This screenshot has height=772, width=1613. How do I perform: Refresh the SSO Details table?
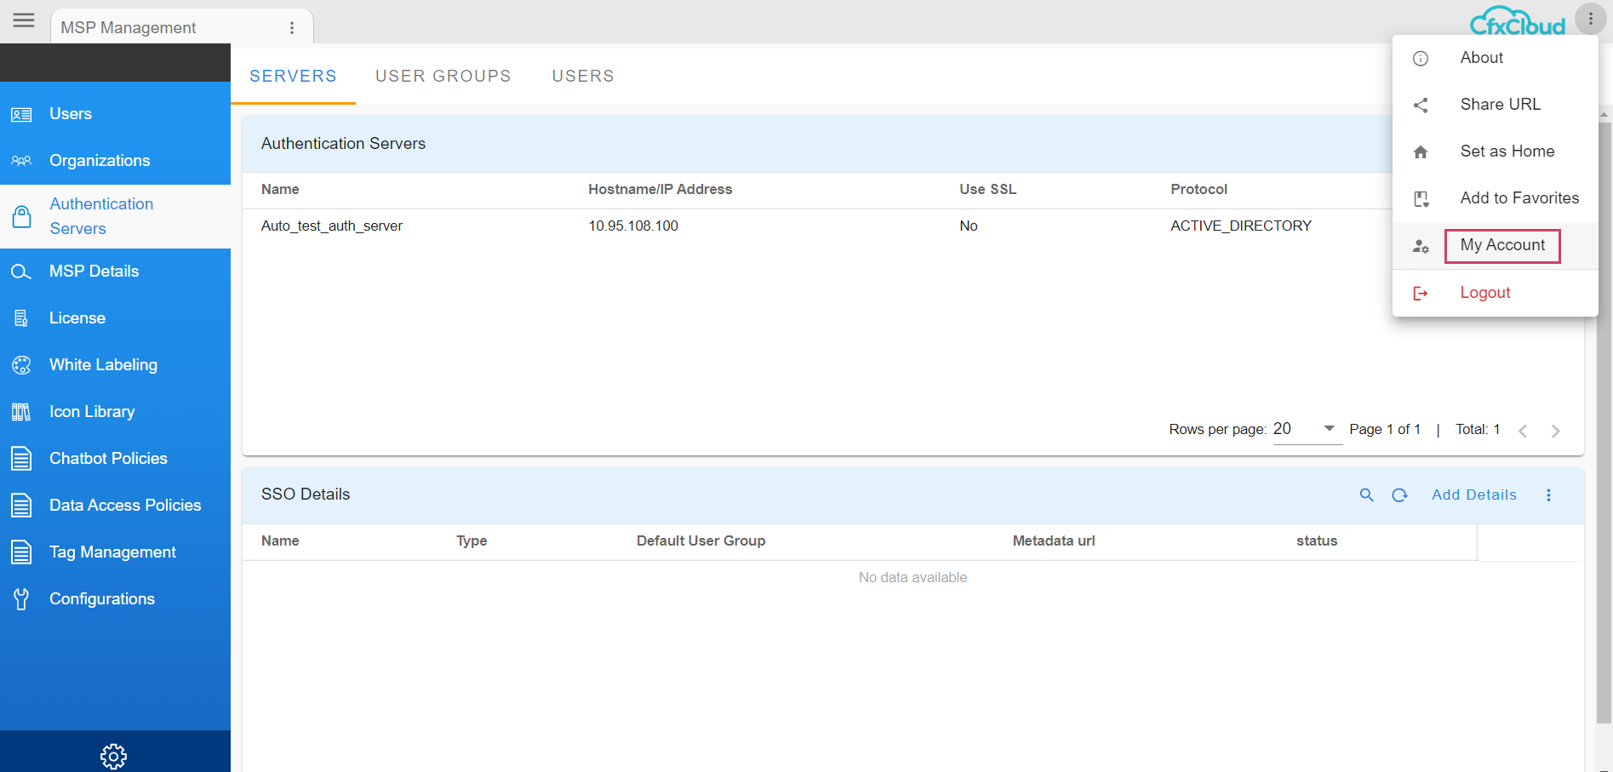coord(1399,495)
